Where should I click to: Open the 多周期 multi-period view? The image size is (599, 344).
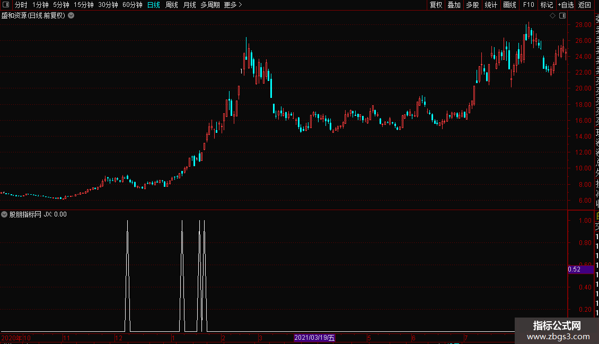point(210,5)
